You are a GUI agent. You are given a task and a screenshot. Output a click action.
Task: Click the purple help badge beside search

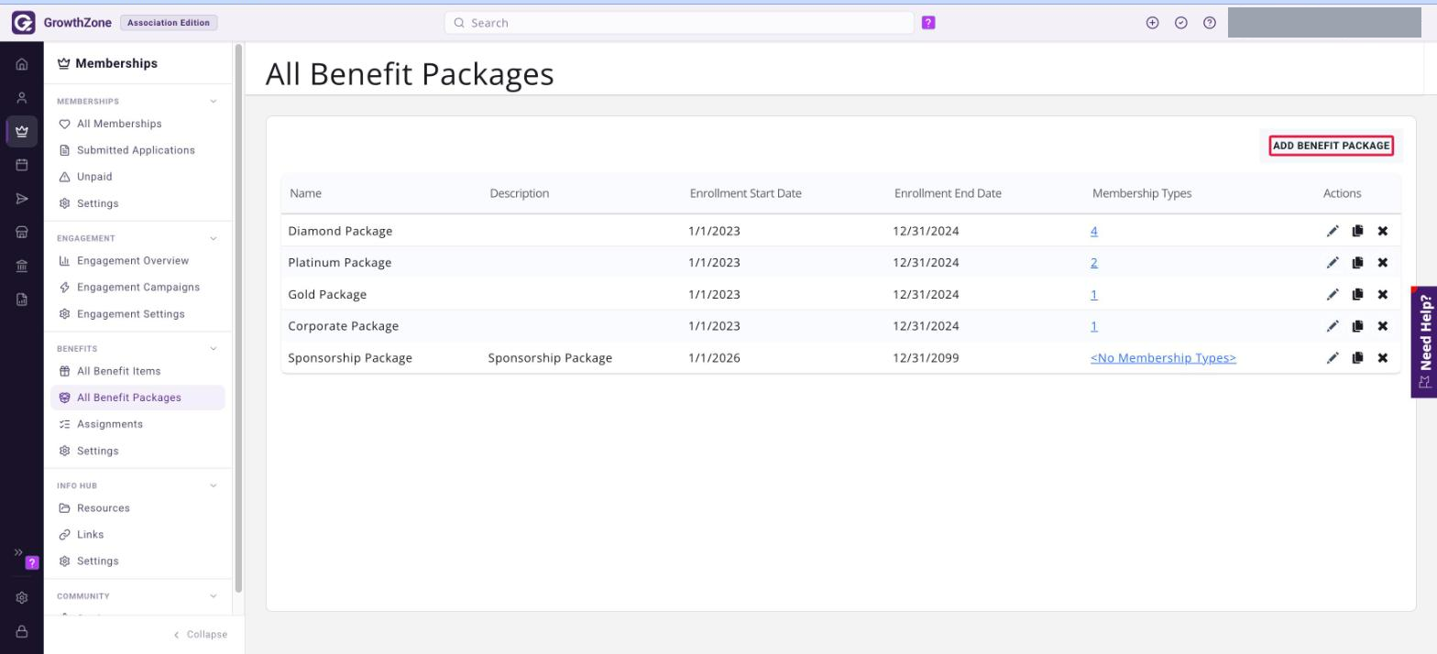(x=928, y=23)
